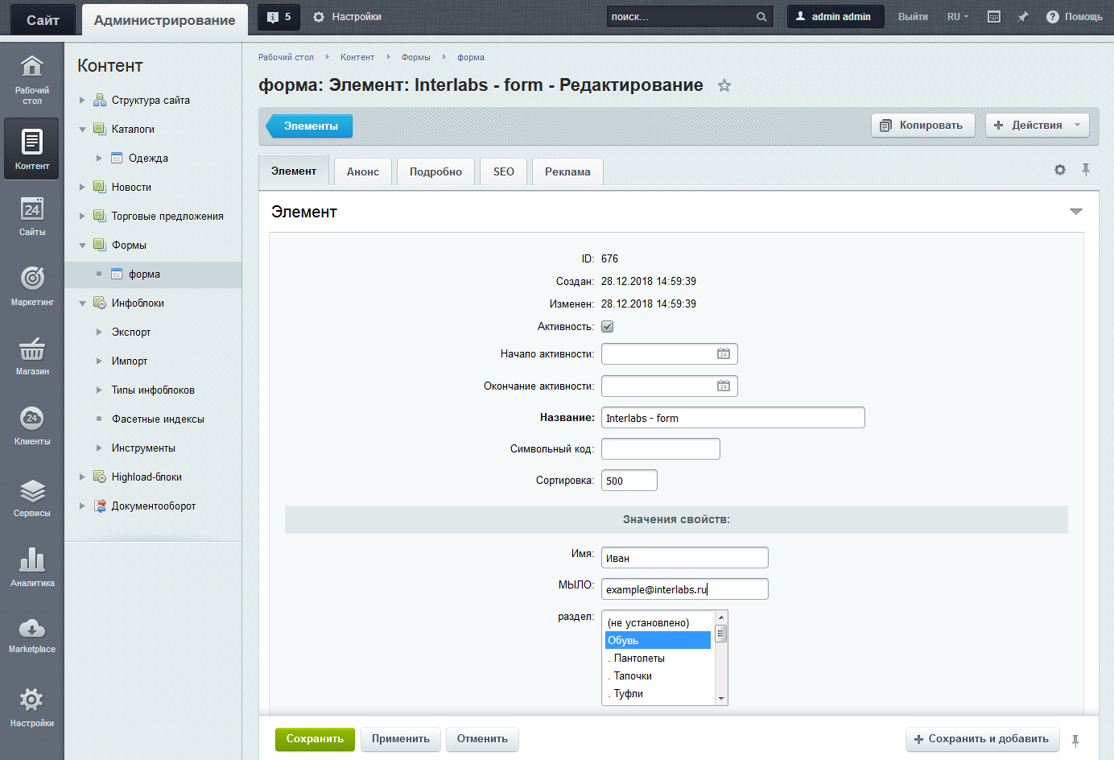1114x760 pixels.
Task: Click the Копировать button
Action: tap(922, 125)
